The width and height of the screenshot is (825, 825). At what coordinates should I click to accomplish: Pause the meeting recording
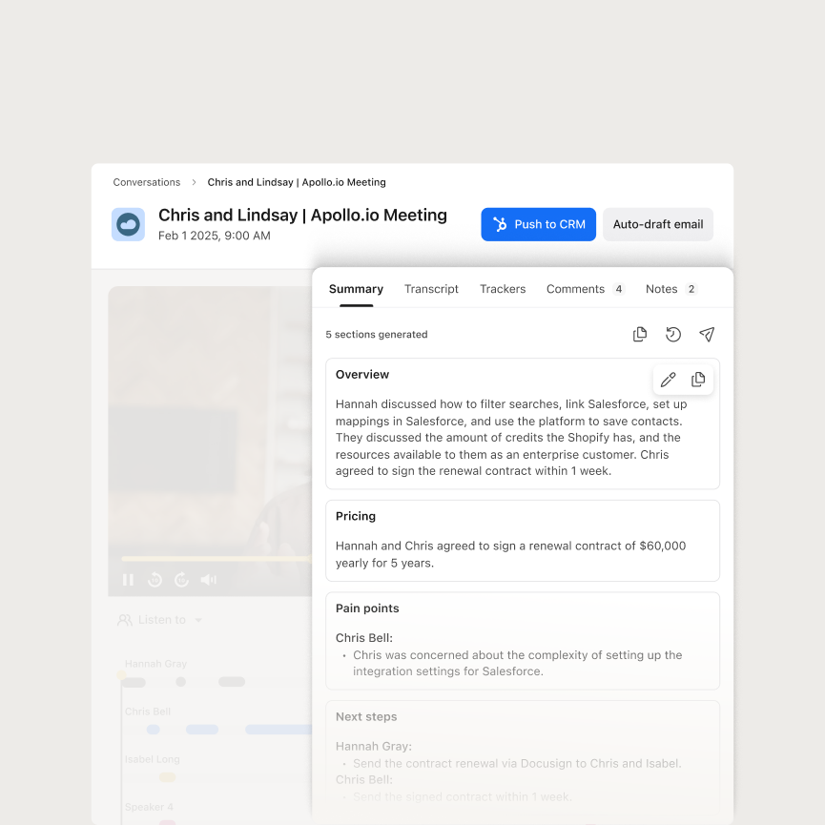pyautogui.click(x=127, y=579)
